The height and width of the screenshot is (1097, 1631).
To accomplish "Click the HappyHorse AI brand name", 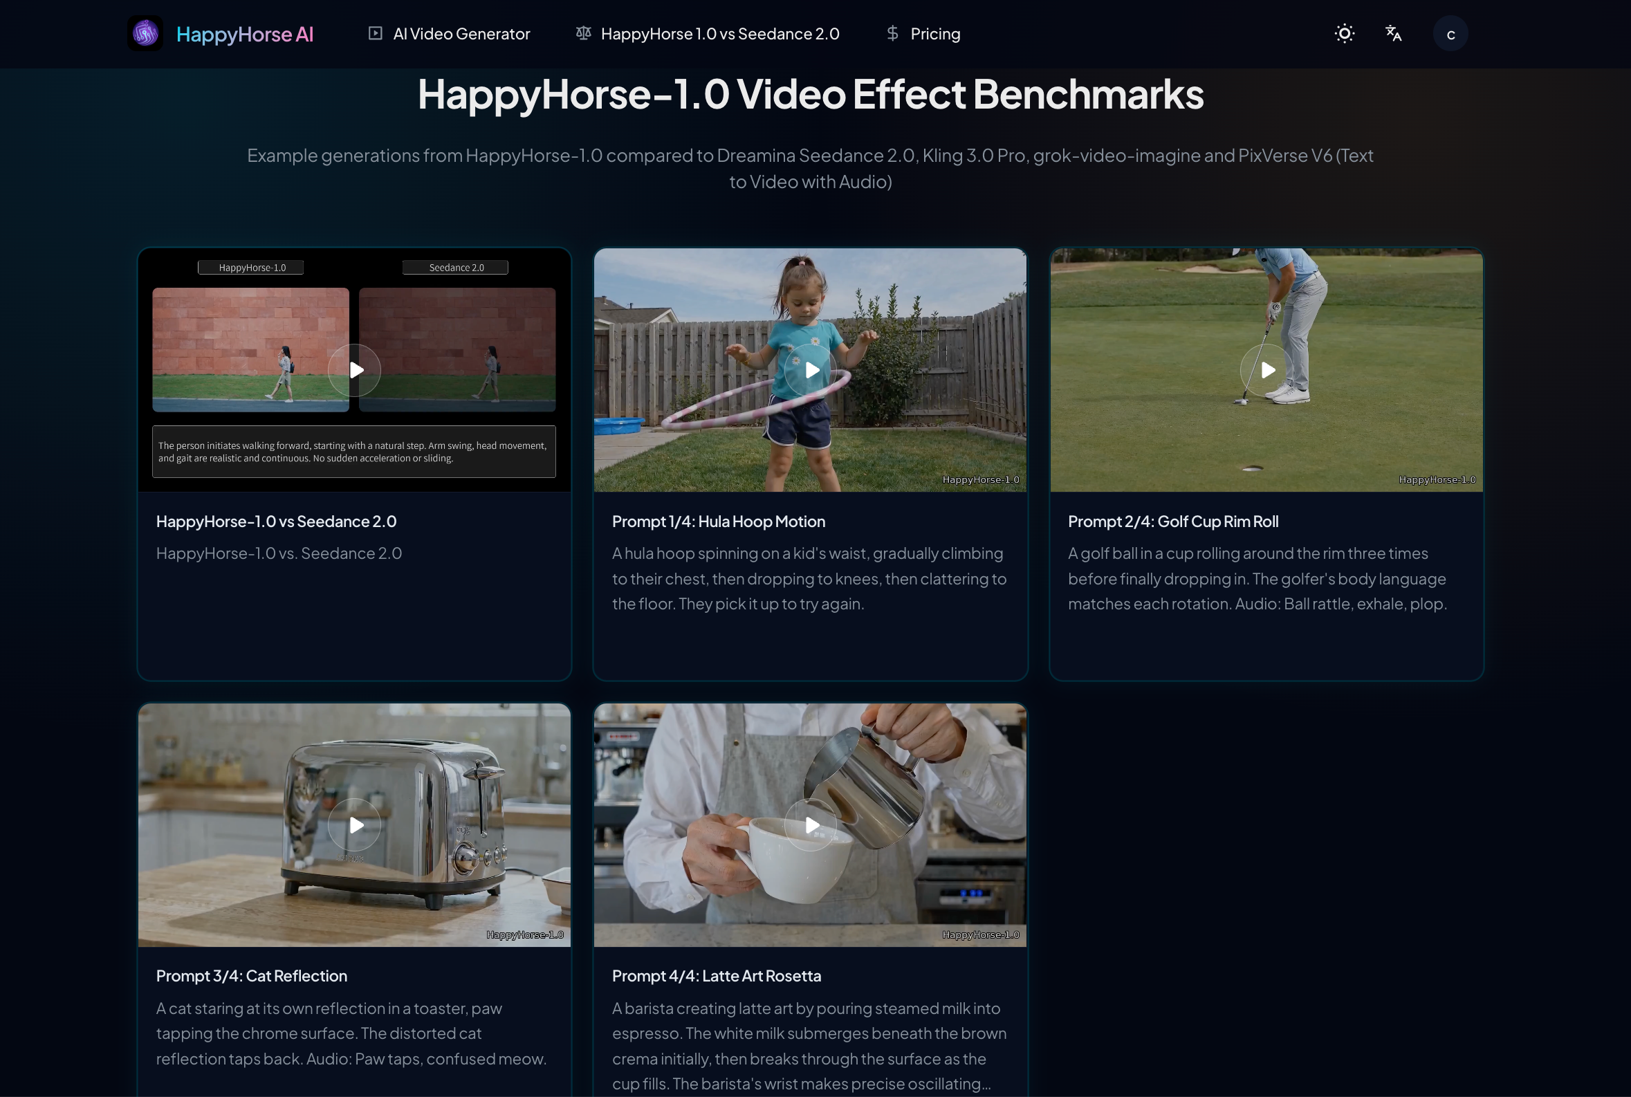I will point(244,33).
